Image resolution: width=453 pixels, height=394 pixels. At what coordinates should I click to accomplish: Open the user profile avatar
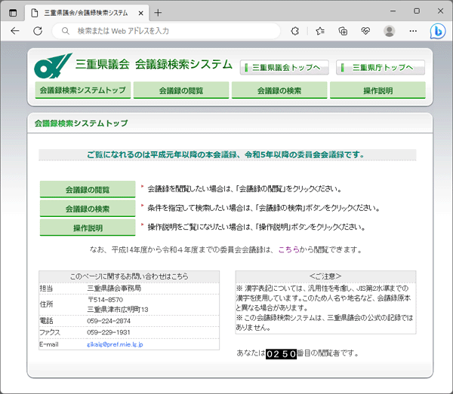coord(389,31)
